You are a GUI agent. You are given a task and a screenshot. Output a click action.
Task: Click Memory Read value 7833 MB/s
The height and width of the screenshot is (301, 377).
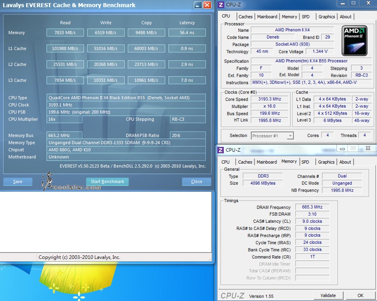click(65, 33)
